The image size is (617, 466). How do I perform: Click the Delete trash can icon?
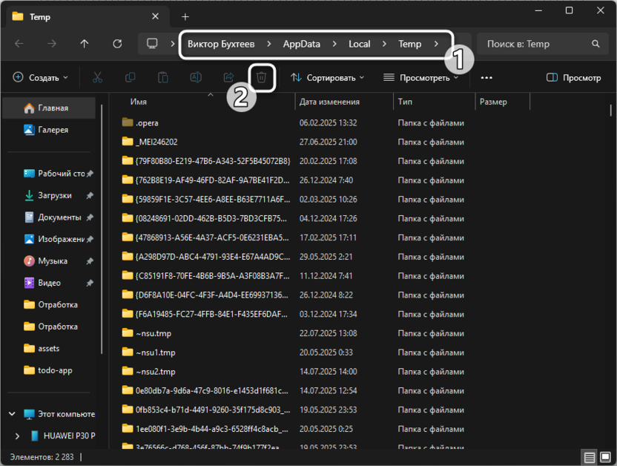pos(262,77)
